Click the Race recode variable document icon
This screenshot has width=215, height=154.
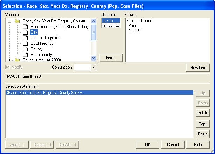[25, 27]
